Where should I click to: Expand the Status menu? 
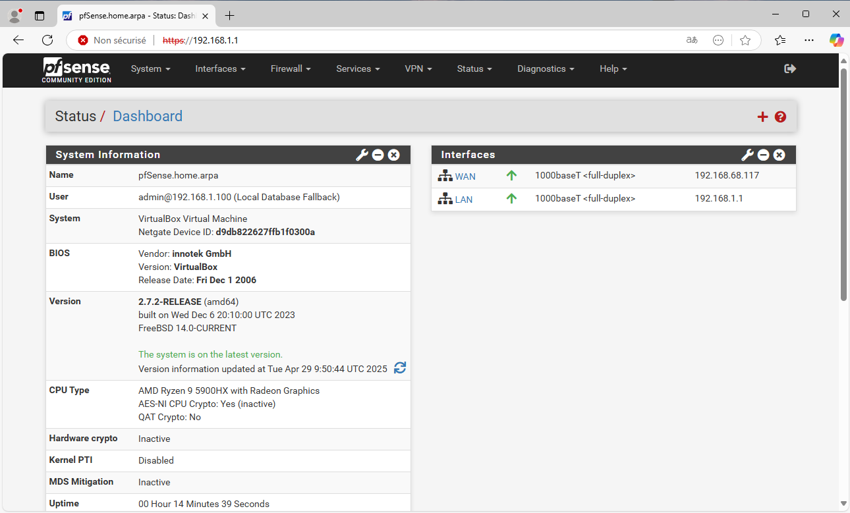(x=475, y=68)
